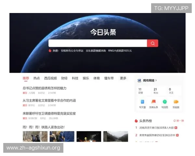Open the 体育 tab
The image size is (195, 156).
pos(97,78)
